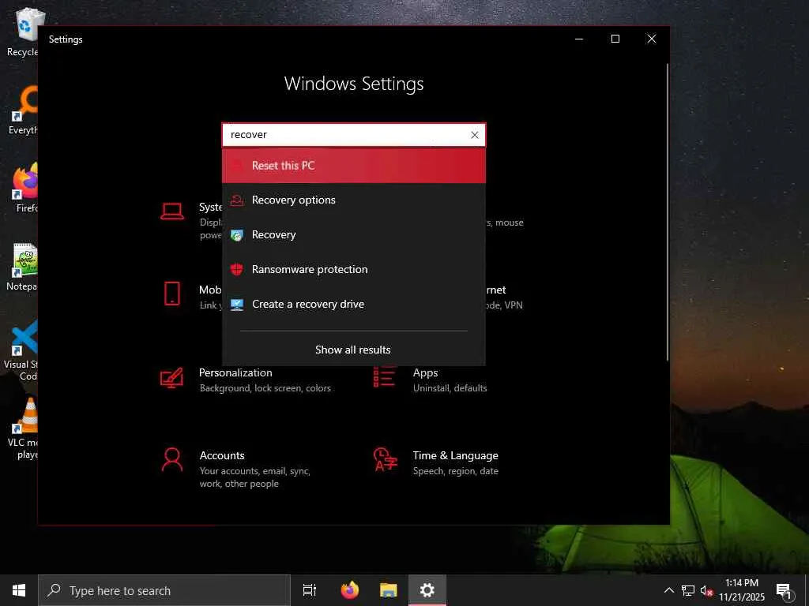Open the Recycle Bin desktop icon
This screenshot has height=606, width=809.
24,32
